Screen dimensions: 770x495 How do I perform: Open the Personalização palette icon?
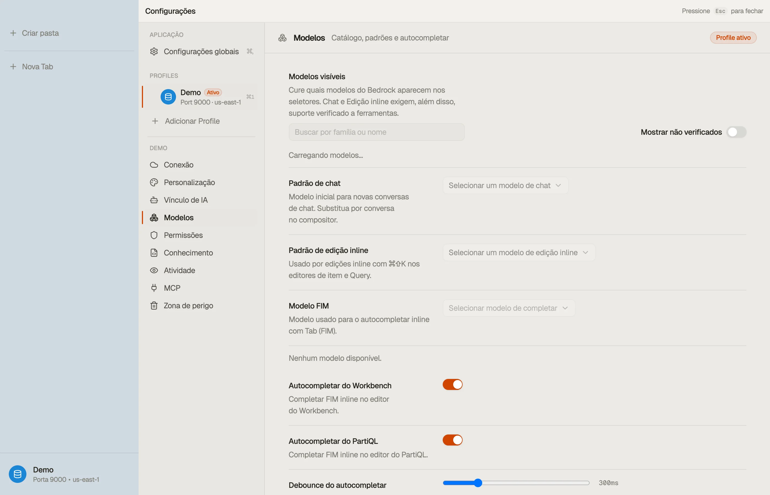point(154,183)
